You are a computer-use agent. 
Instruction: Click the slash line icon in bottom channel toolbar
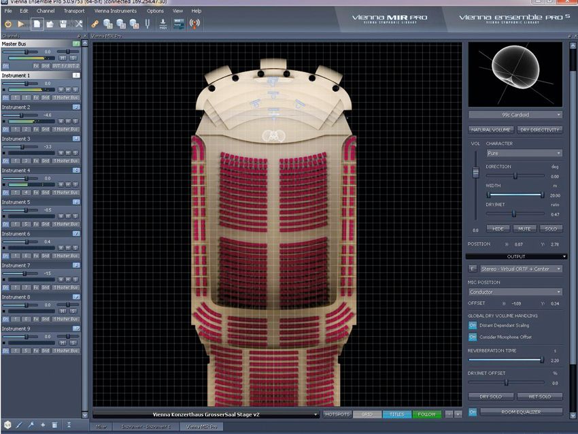click(x=19, y=424)
